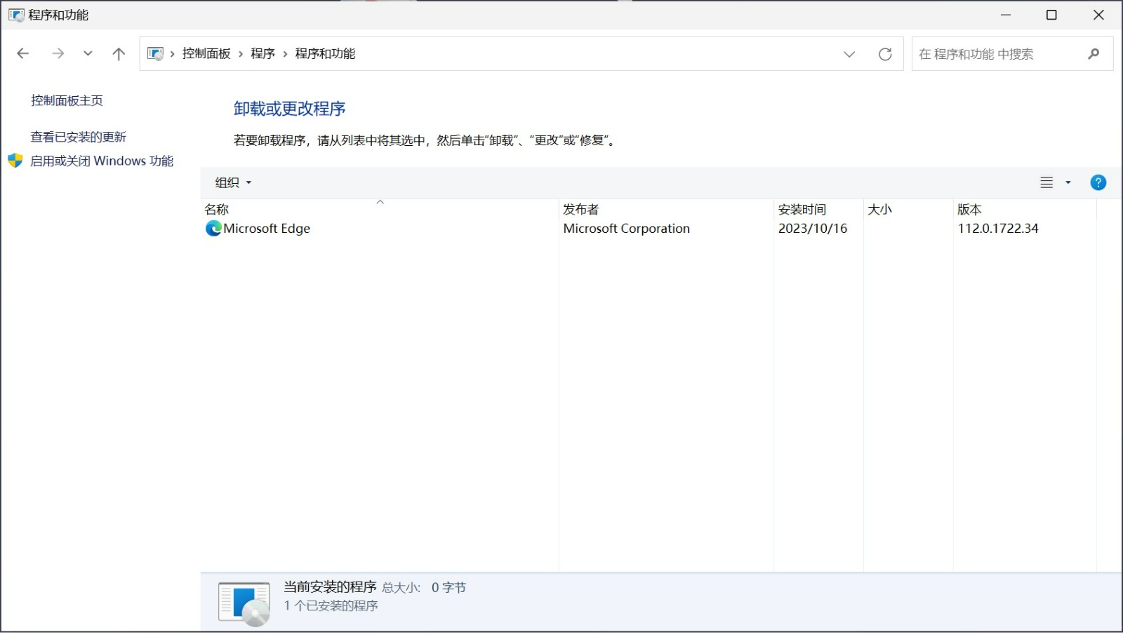1123x637 pixels.
Task: Open 启用或关闭 Windows 功能 link
Action: click(x=102, y=161)
